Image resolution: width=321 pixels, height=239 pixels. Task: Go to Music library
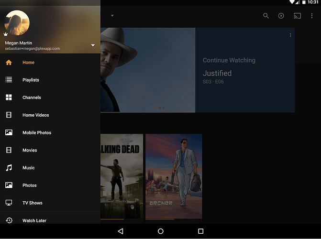(50, 168)
